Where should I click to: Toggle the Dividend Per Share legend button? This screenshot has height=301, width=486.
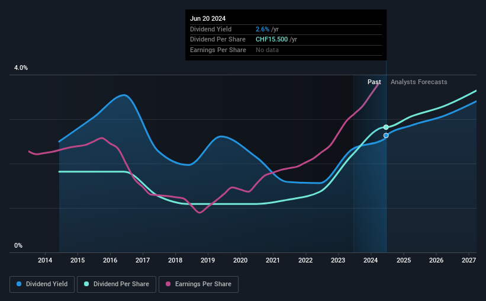pos(117,284)
